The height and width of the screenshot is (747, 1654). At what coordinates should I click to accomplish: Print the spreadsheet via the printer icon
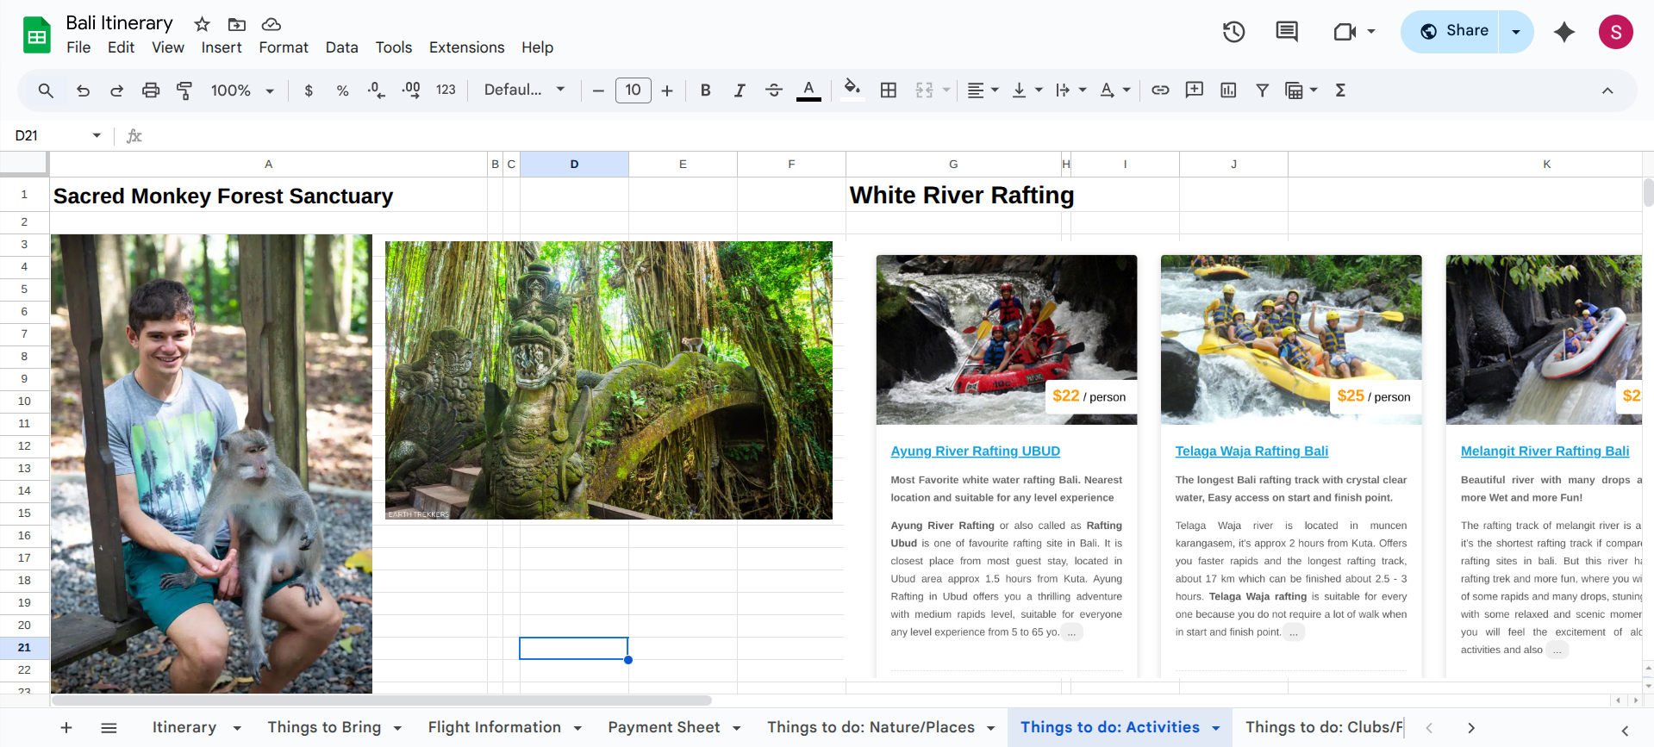tap(151, 90)
